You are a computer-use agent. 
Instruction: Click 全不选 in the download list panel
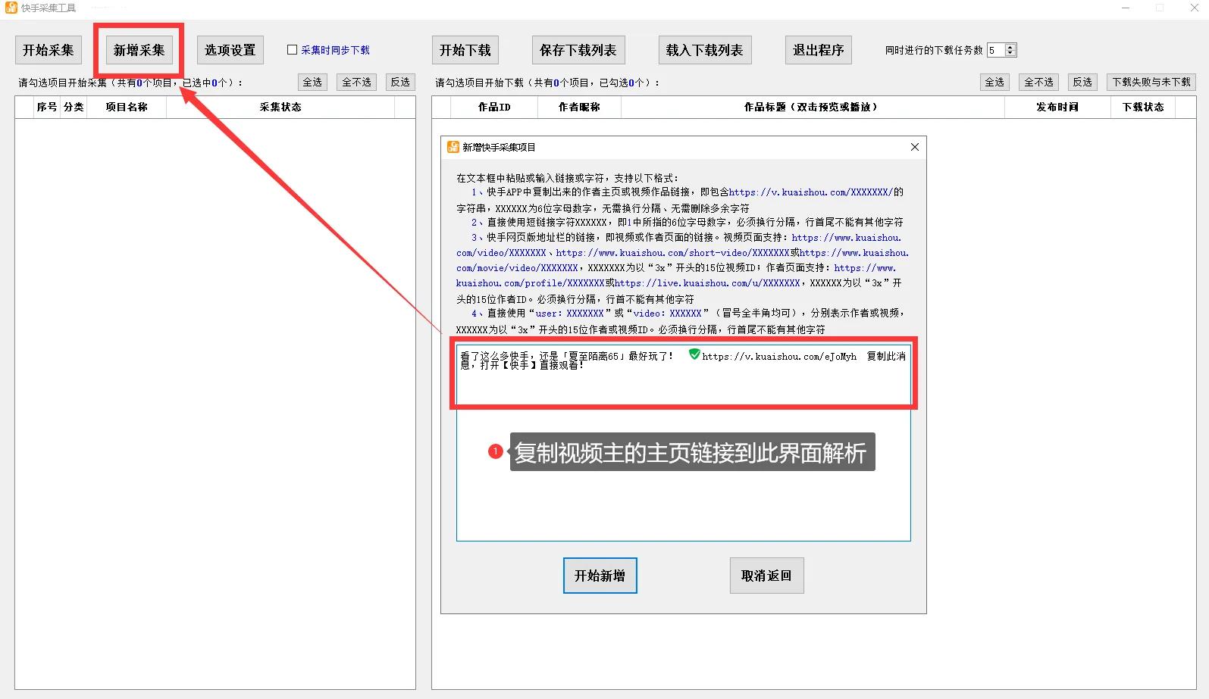click(1038, 82)
